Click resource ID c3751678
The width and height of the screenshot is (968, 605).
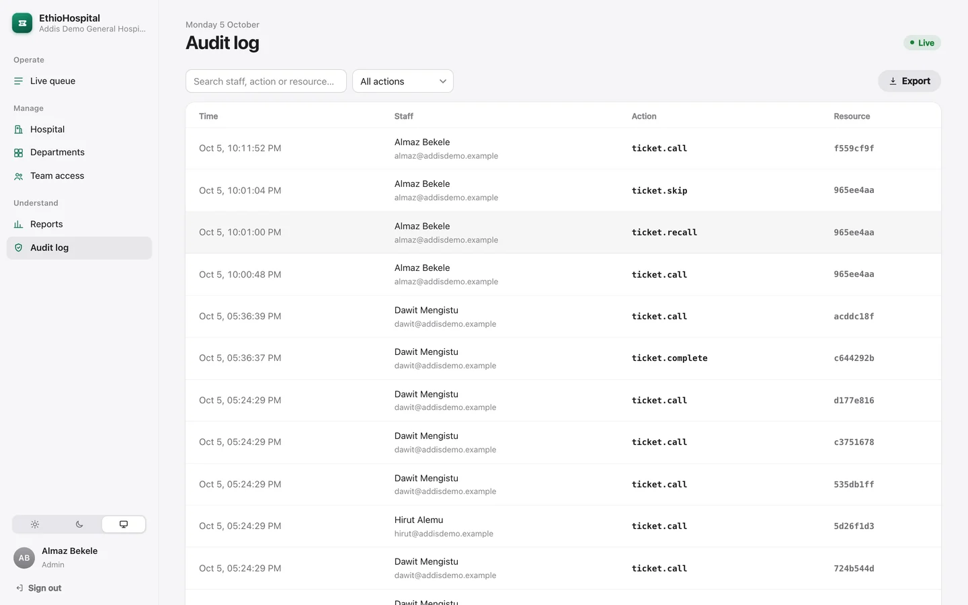854,442
